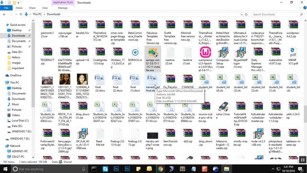
Task: Refresh the Downloads folder view
Action: pos(246,14)
